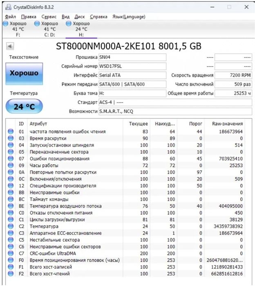Click status icon for Спецификации производителя
The width and height of the screenshot is (255, 286).
tap(11, 185)
